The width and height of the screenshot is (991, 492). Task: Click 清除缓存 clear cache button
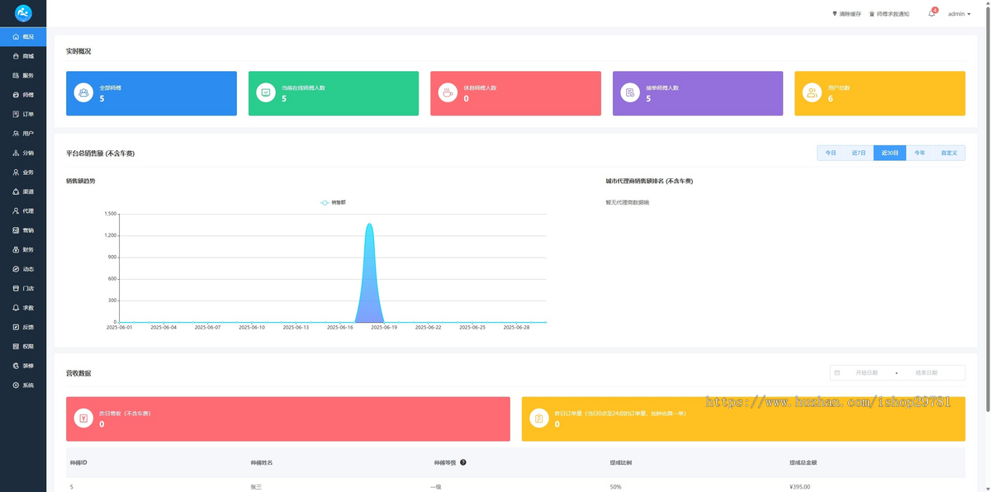tap(846, 14)
